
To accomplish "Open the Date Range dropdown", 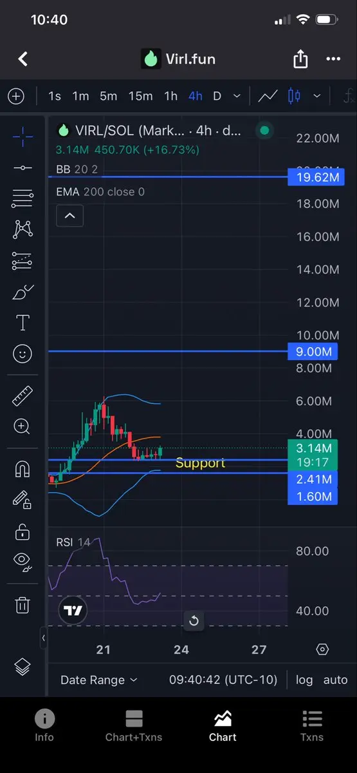I will pos(98,680).
